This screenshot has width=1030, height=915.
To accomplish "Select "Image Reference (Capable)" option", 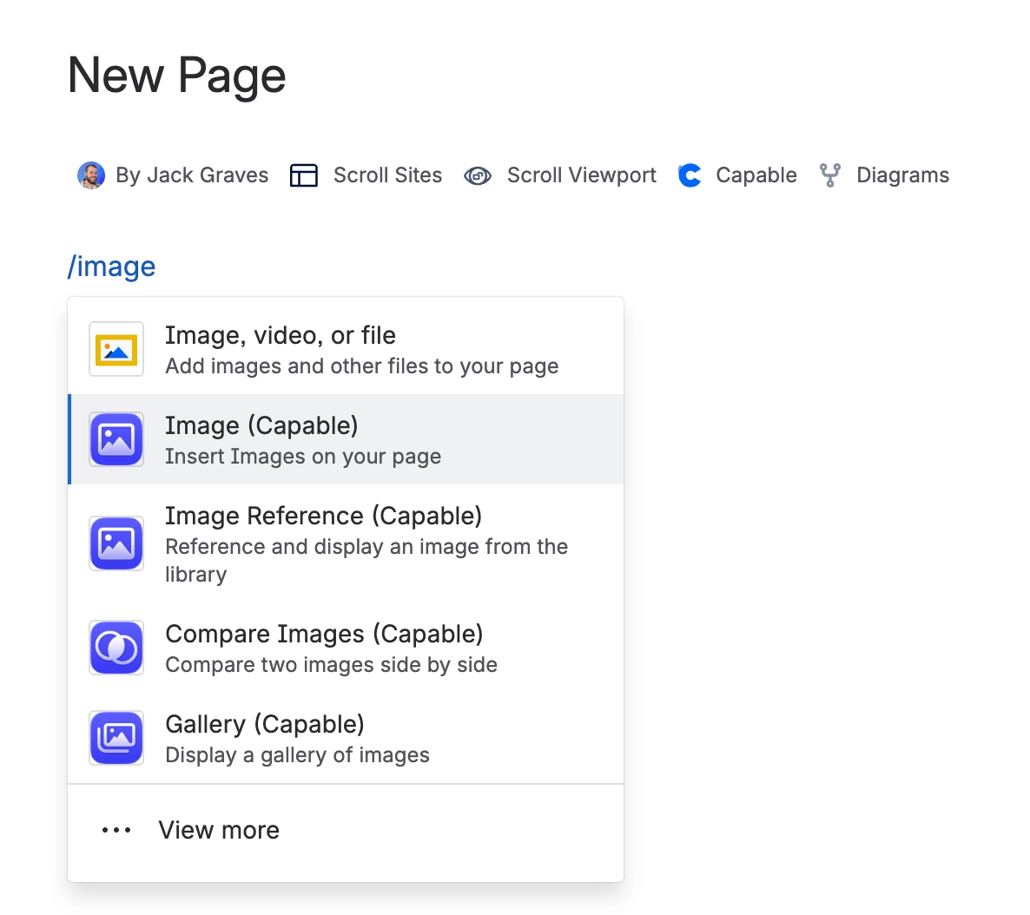I will (x=323, y=517).
